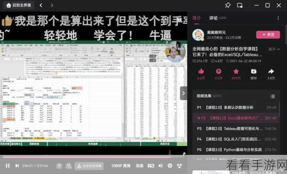Cache the video with the 缓存 icon

tap(254, 72)
